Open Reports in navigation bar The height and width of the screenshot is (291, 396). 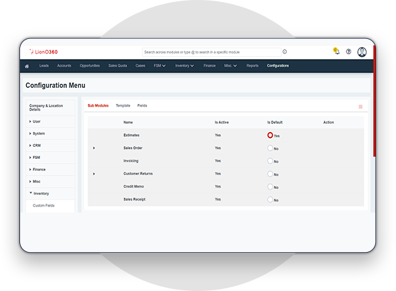point(253,66)
